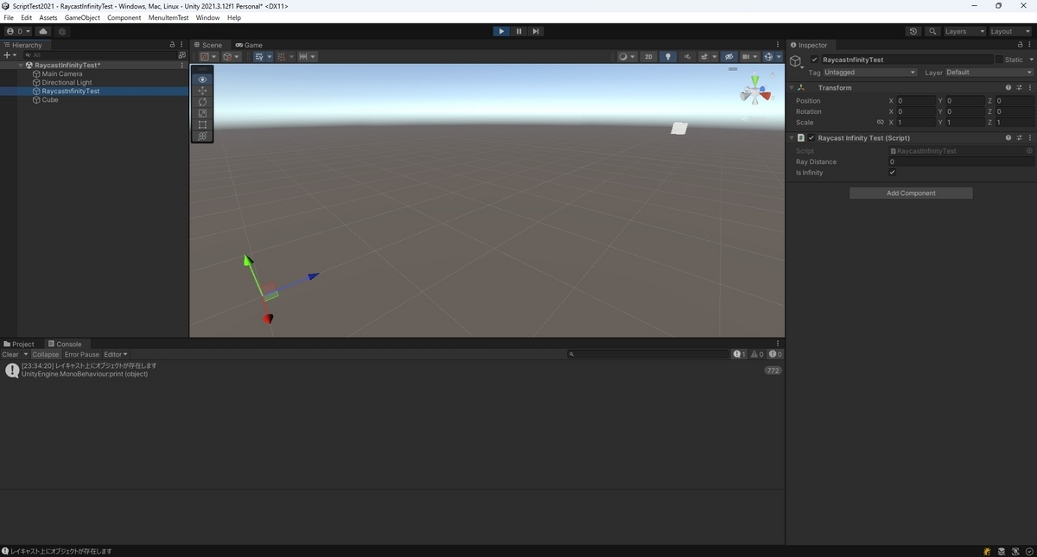Image resolution: width=1037 pixels, height=557 pixels.
Task: Select the Rotate tool
Action: pos(202,102)
